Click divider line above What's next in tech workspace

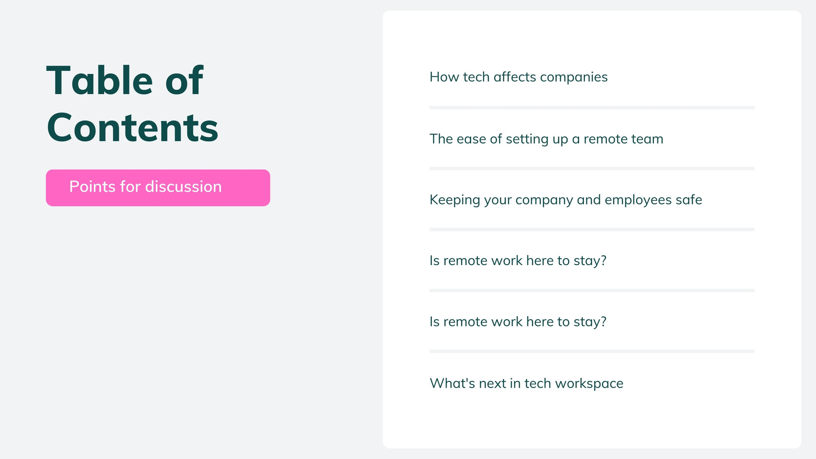click(592, 351)
